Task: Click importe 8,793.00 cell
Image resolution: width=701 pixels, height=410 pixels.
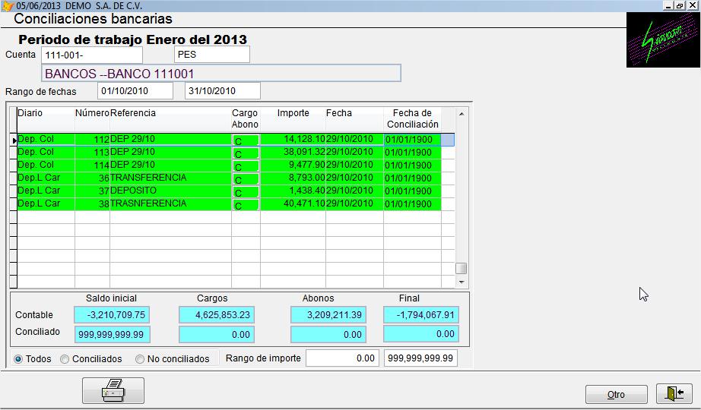Action: click(293, 178)
